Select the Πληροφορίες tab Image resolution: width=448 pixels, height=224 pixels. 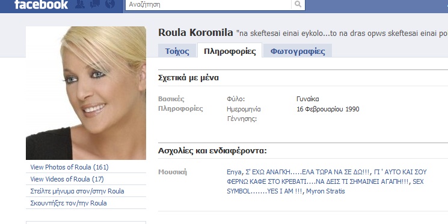click(x=230, y=52)
